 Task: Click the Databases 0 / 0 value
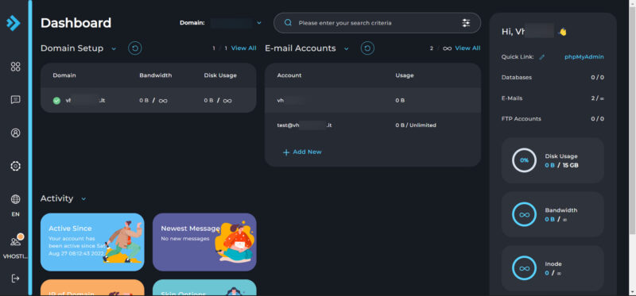coord(597,77)
